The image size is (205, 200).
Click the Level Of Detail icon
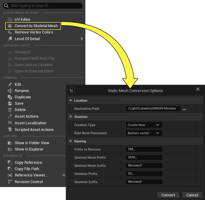pyautogui.click(x=10, y=39)
